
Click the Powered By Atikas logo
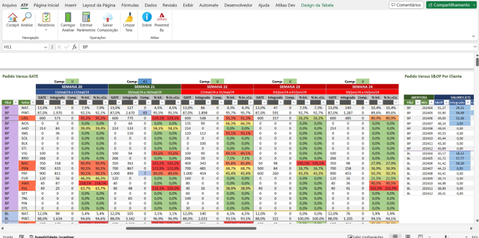[x=162, y=17]
